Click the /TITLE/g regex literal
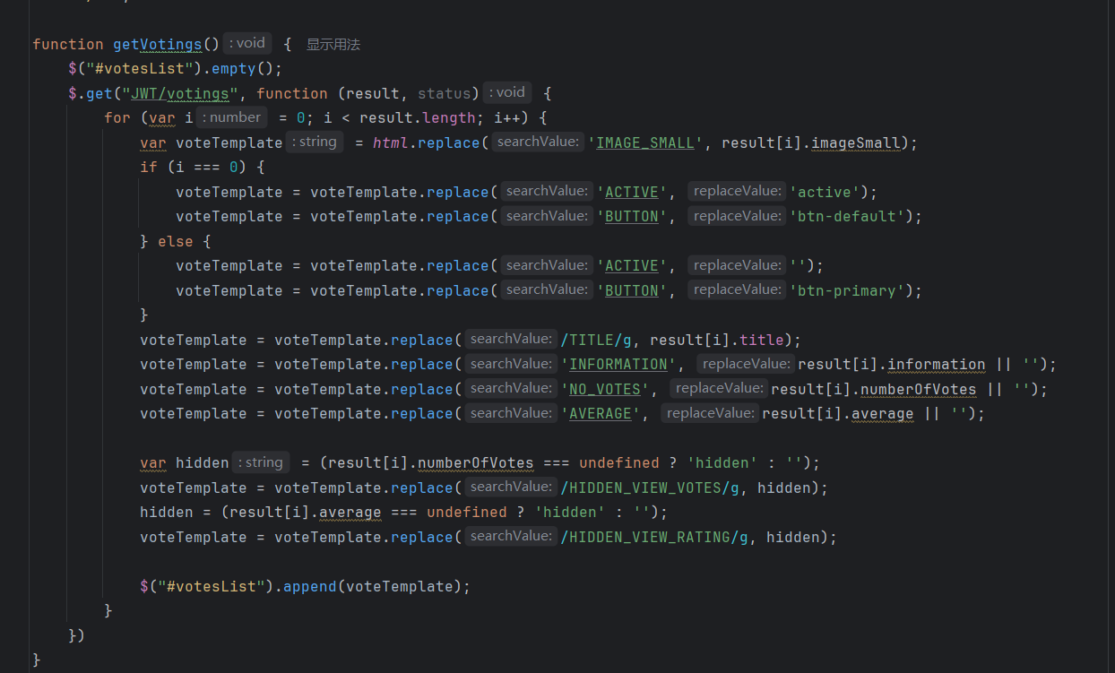This screenshot has height=673, width=1115. [x=596, y=340]
